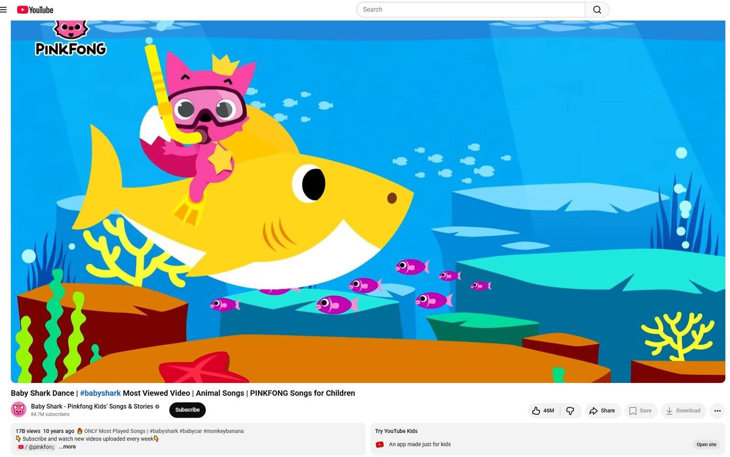Go to YouTube home via logo
Screen dimensions: 730x457
[35, 10]
